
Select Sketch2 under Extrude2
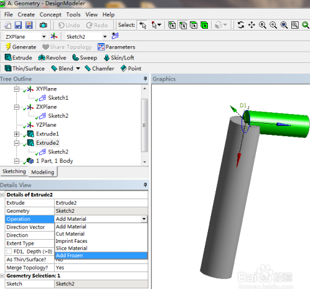coord(58,152)
